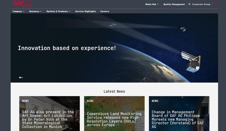Click the GAF AG logo

22,4
